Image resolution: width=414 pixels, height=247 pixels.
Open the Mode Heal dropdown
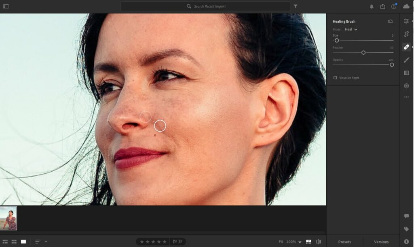(x=351, y=29)
